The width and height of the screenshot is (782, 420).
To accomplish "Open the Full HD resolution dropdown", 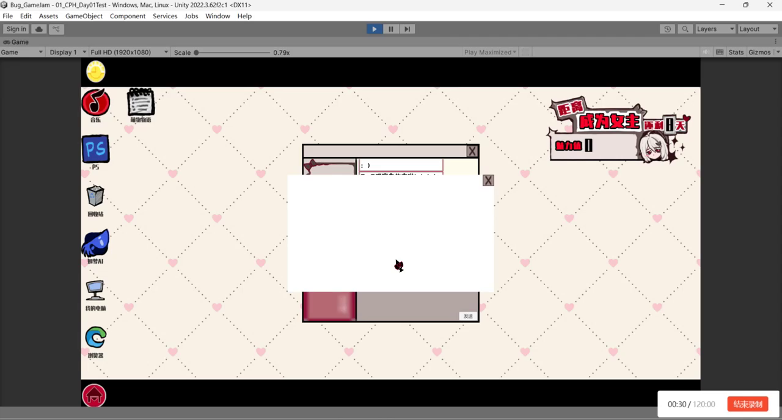I will coord(129,52).
